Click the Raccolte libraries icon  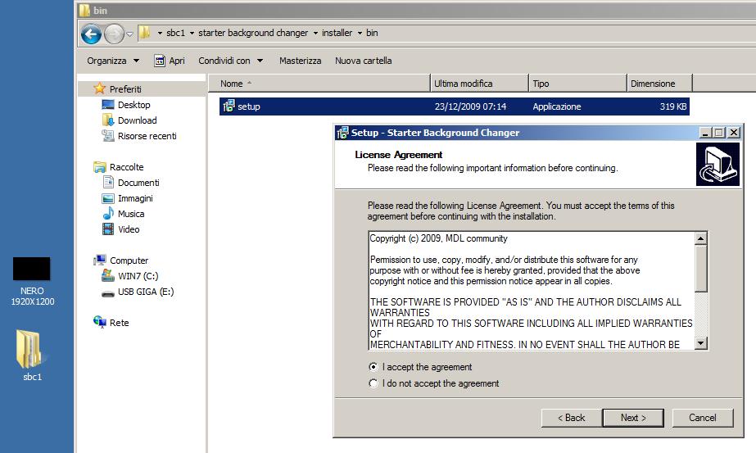pyautogui.click(x=100, y=167)
